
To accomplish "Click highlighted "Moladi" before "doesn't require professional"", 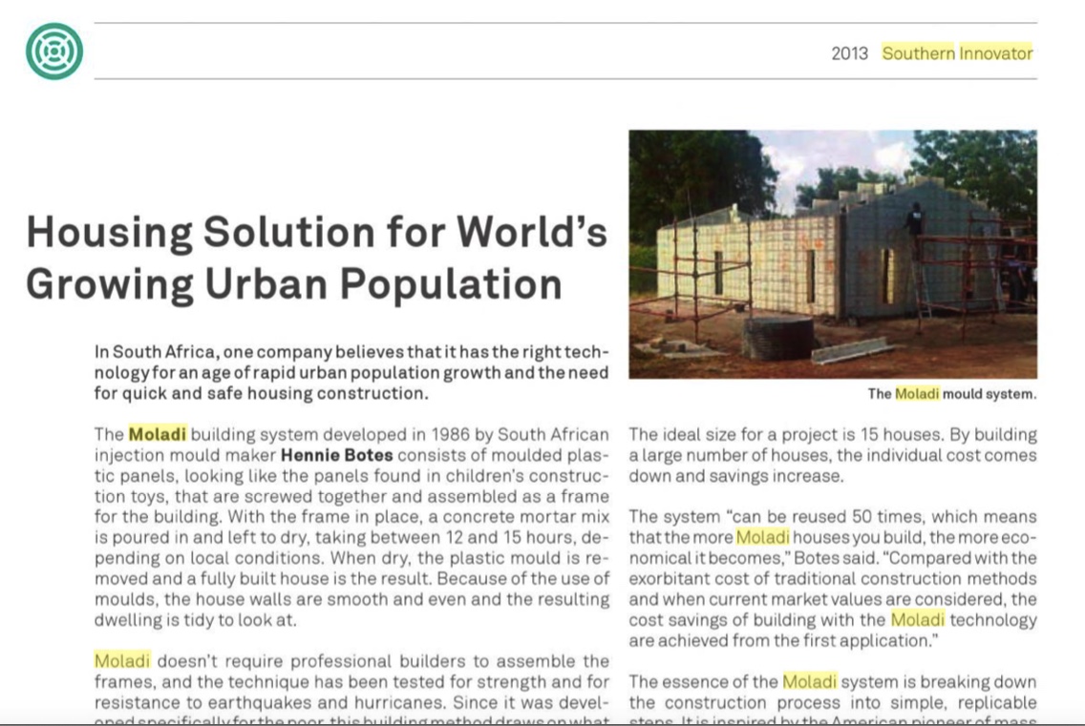I will (x=122, y=661).
